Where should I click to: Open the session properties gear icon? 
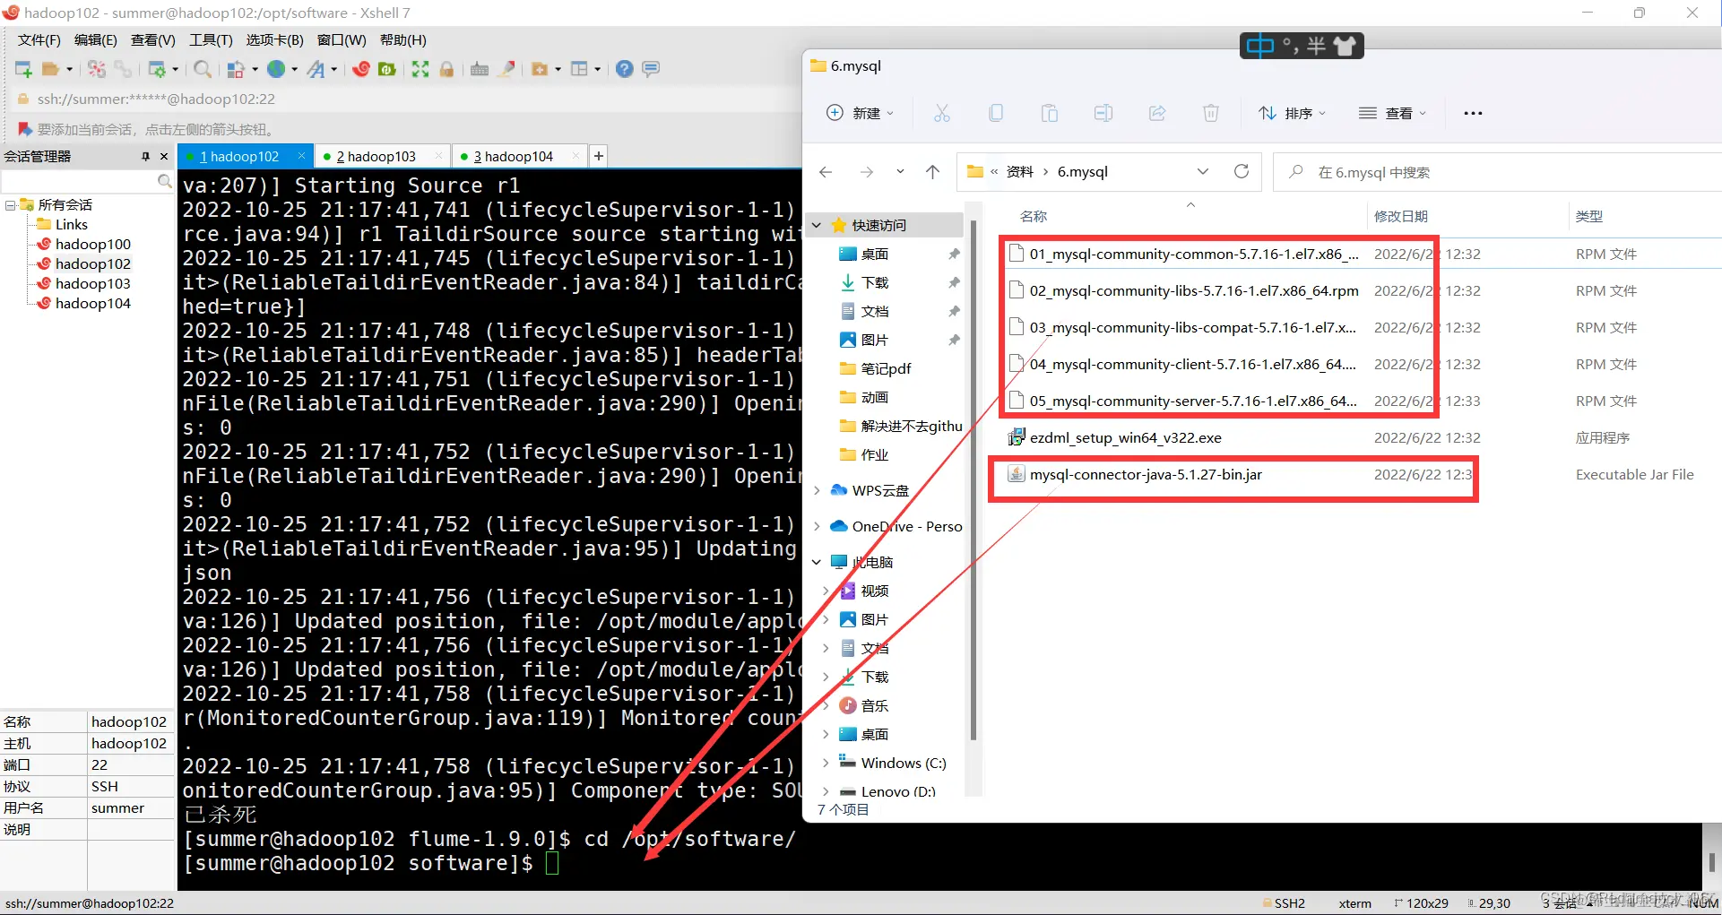[157, 69]
